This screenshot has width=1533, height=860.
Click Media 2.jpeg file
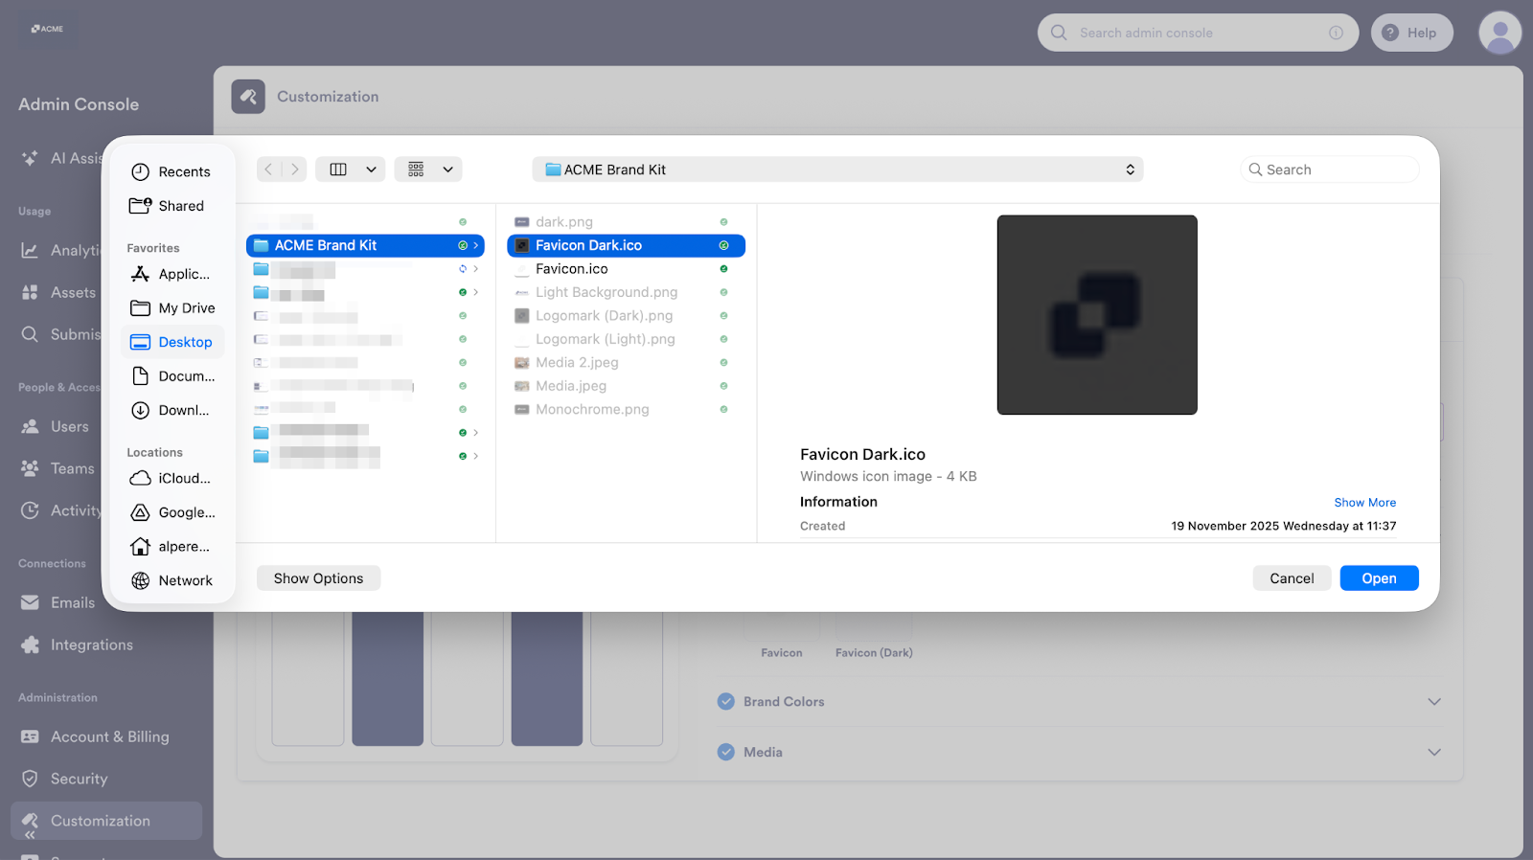[x=626, y=363]
